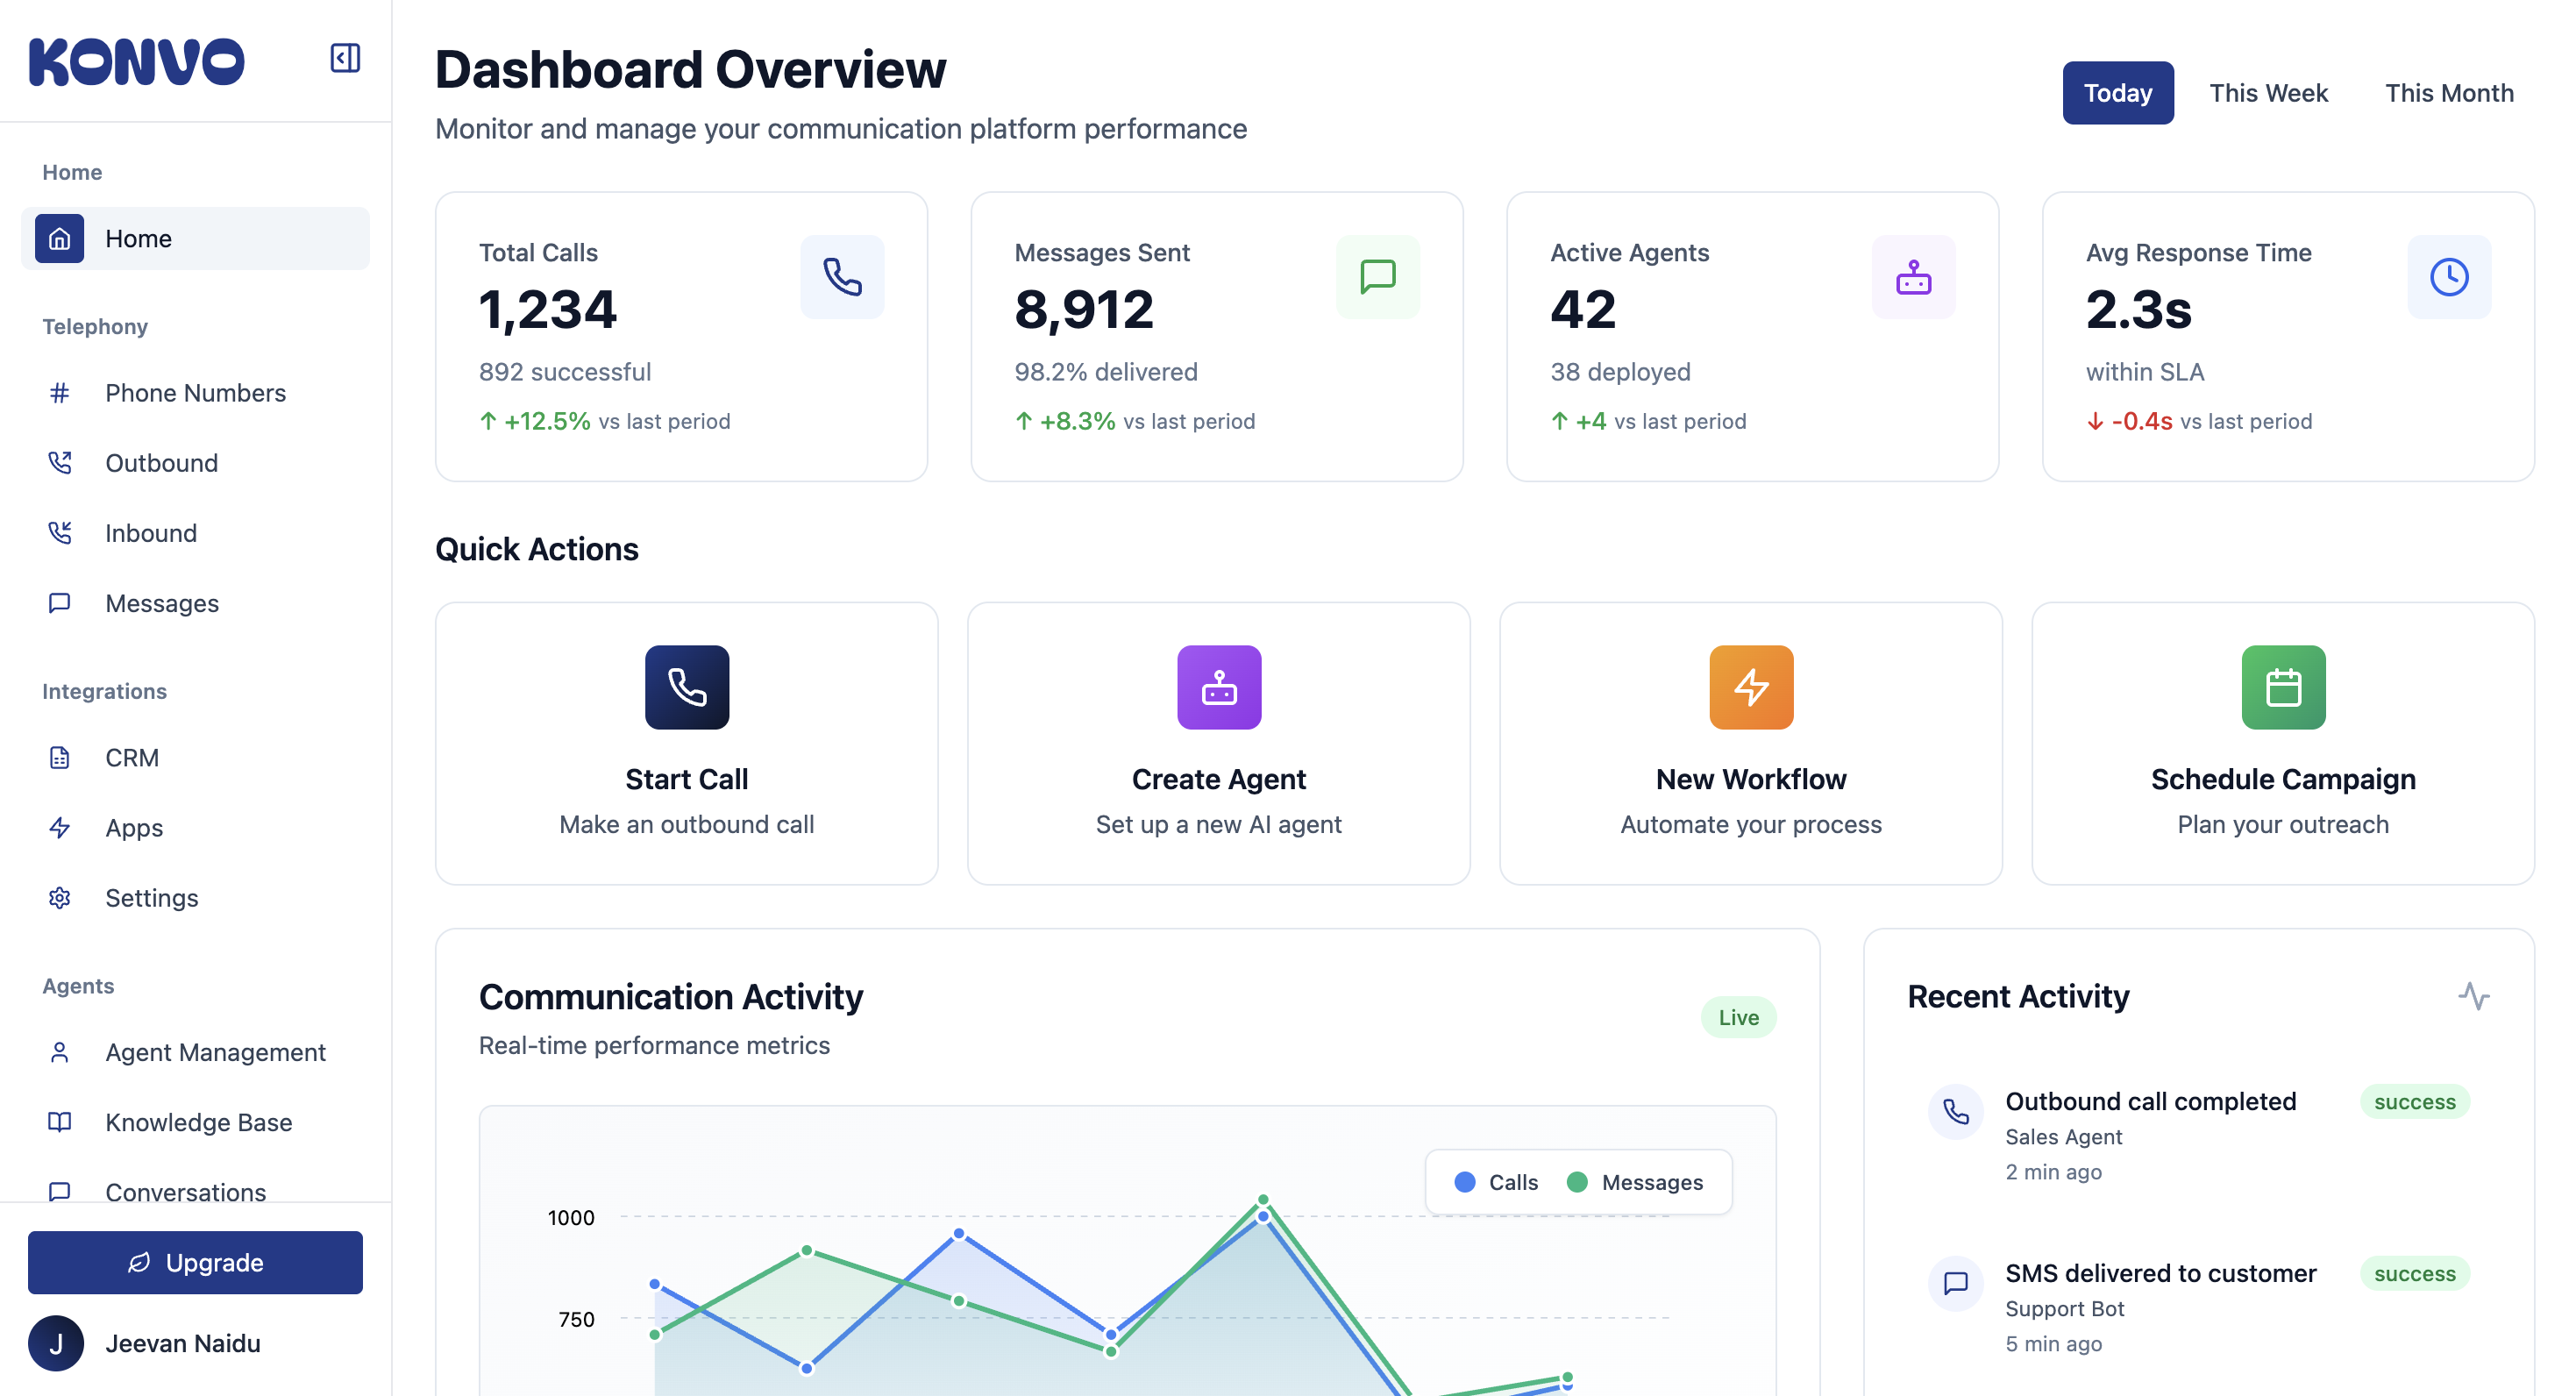Switch to the This Week view
Image resolution: width=2576 pixels, height=1396 pixels.
point(2268,93)
